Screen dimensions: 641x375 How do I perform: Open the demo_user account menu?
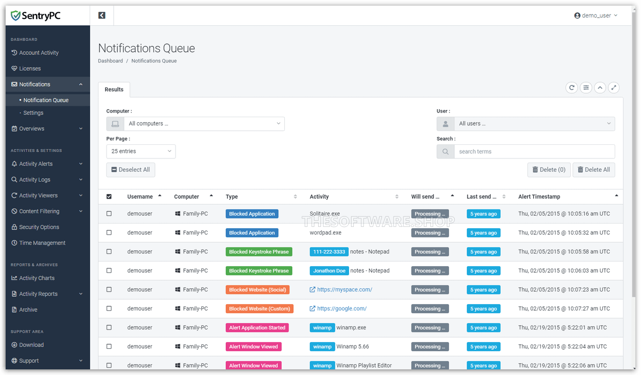click(x=596, y=15)
